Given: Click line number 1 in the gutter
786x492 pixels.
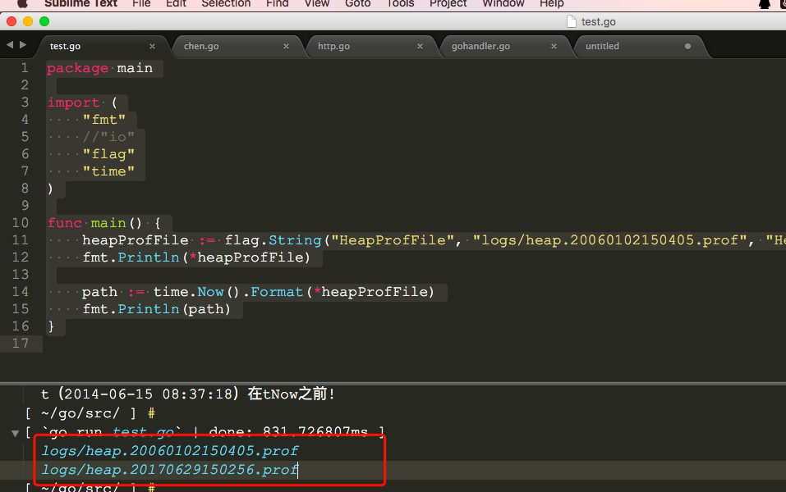Looking at the screenshot, I should 25,68.
